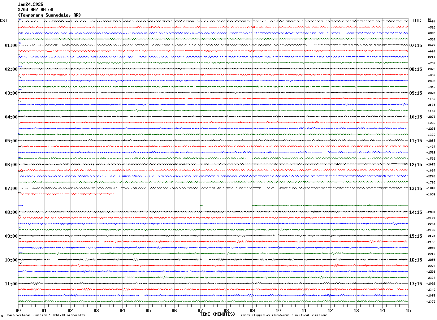Click "Each Vertical Division = 1250.00 microvolts" note
This screenshot has width=437, height=320.
(x=46, y=315)
